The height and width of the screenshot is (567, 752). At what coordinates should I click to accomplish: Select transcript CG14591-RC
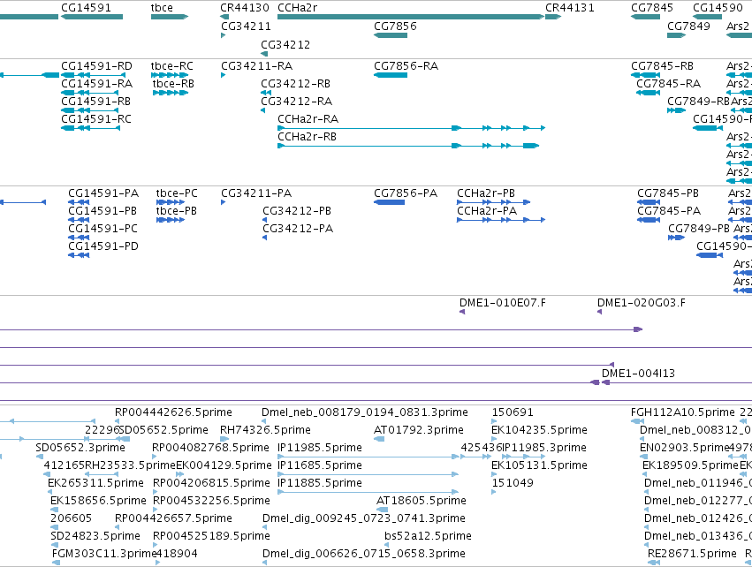coord(96,119)
